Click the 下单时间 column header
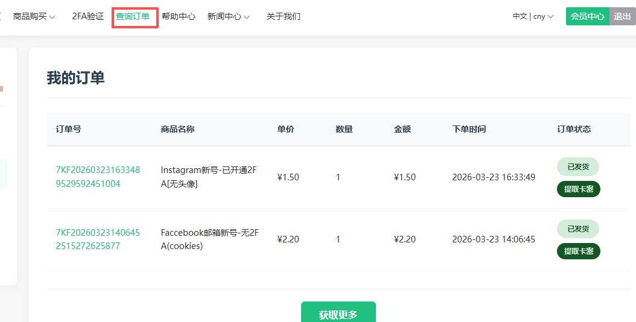636x322 pixels. pos(469,129)
